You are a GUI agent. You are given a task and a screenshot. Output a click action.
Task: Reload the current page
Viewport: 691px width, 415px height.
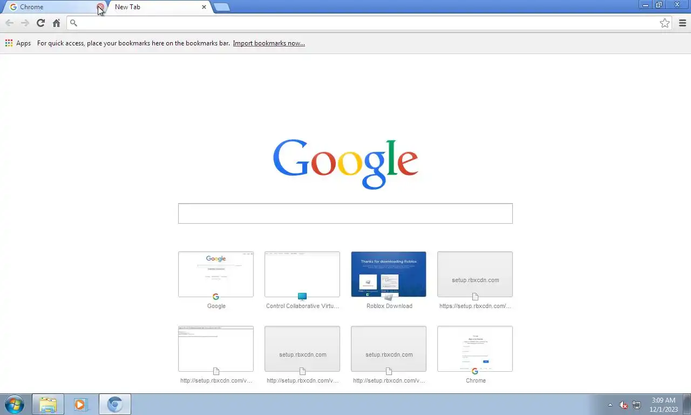tap(40, 23)
